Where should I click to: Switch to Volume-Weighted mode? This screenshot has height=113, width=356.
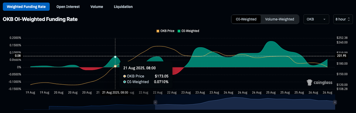280,19
